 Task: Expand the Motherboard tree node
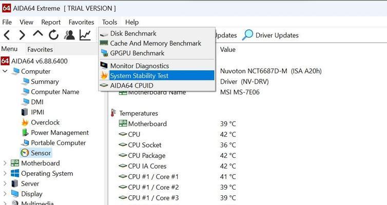pos(5,163)
